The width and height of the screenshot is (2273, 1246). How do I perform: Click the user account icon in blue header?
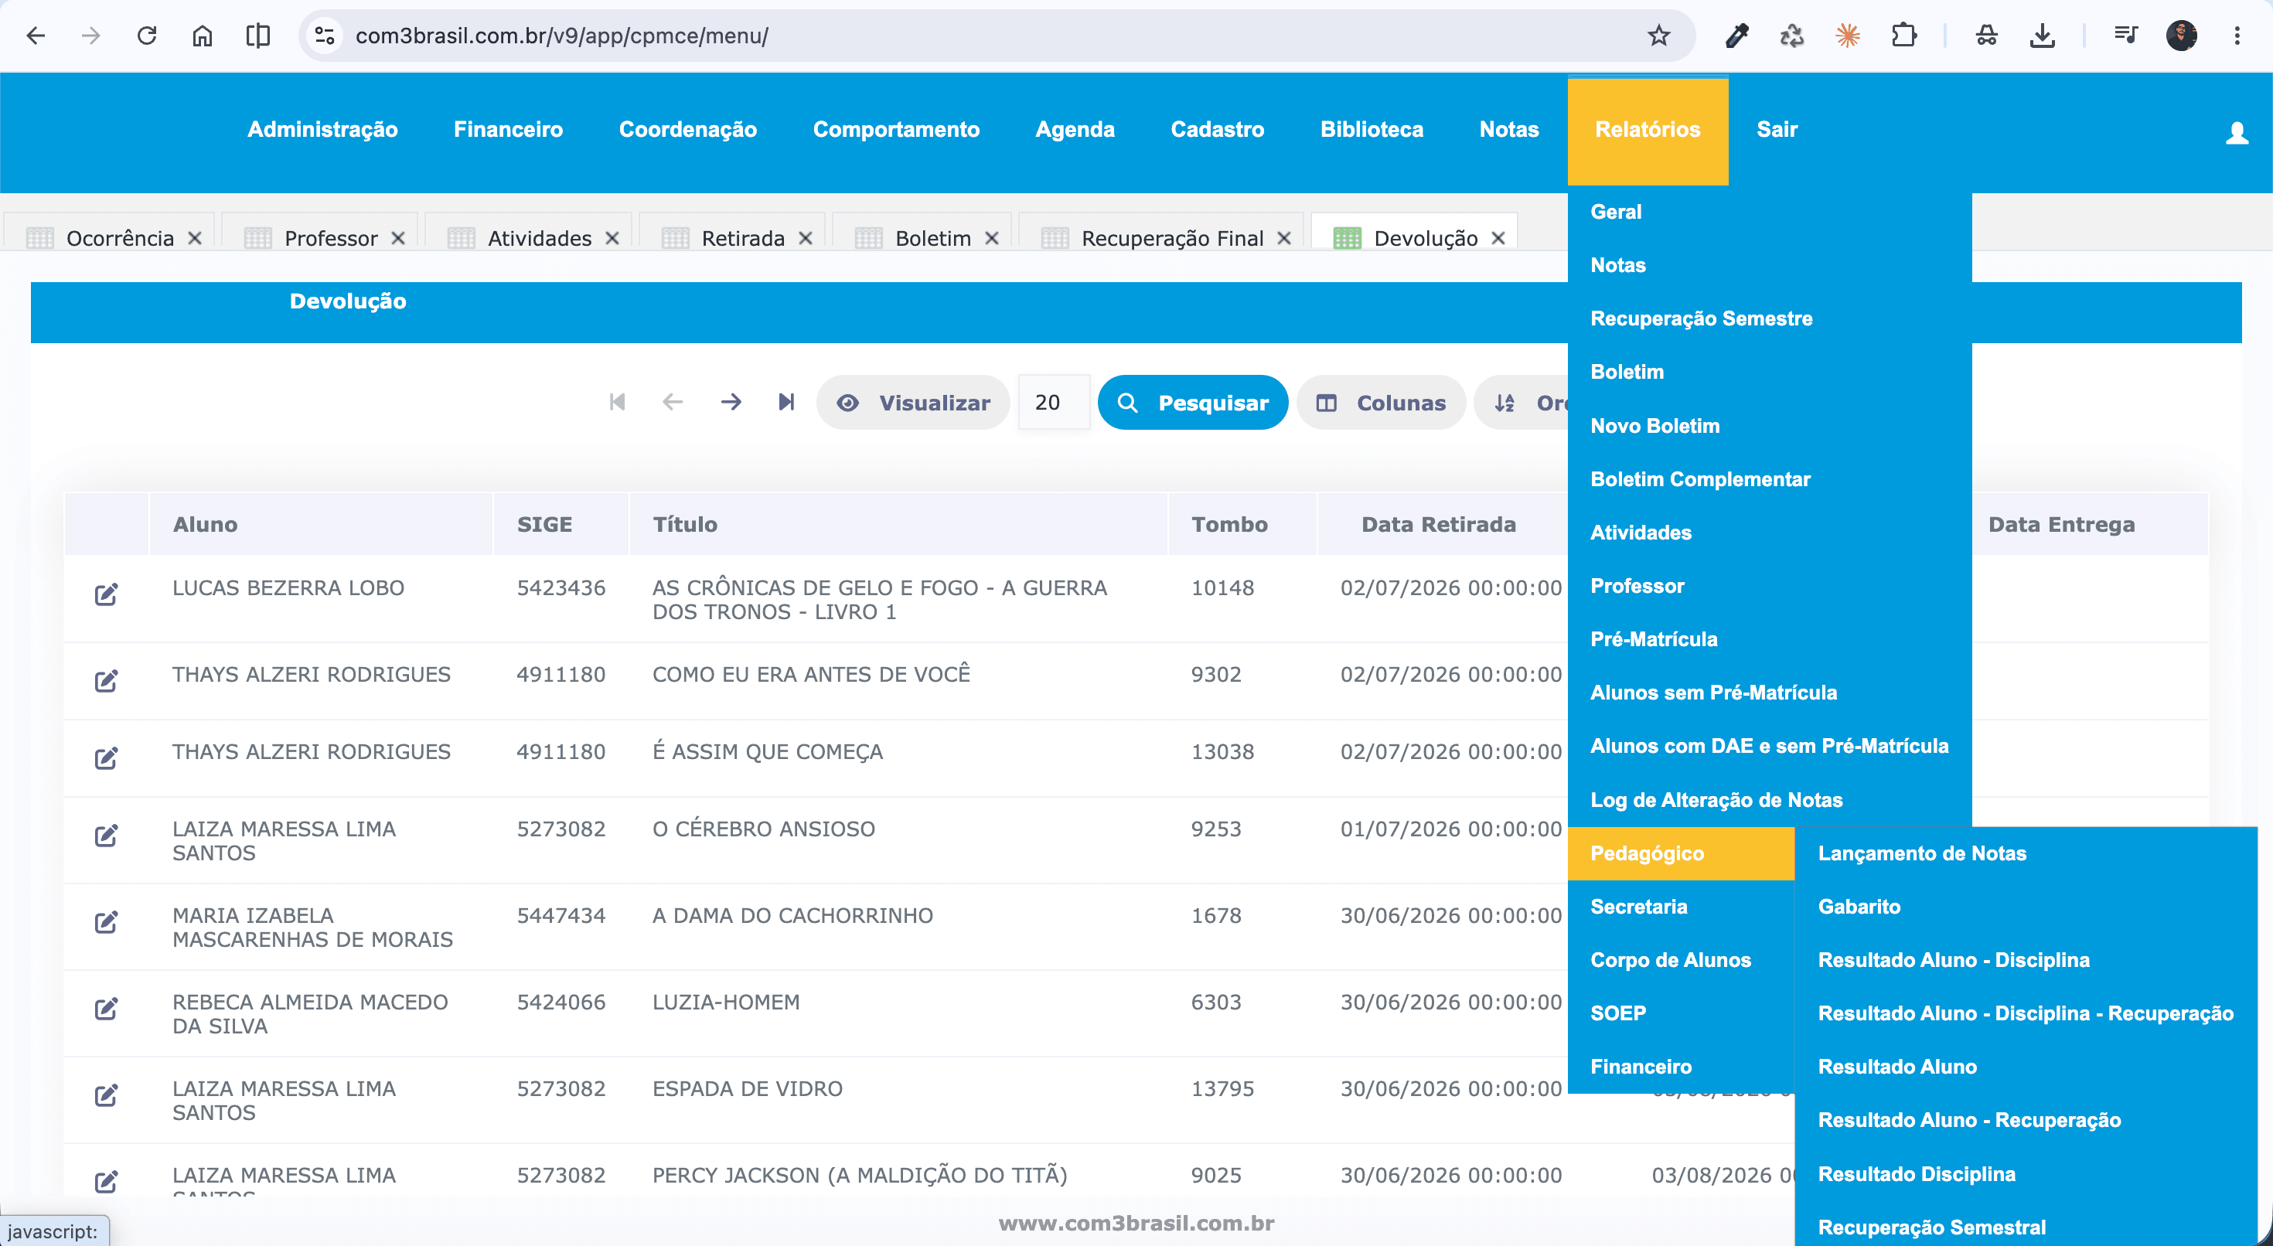2237,132
